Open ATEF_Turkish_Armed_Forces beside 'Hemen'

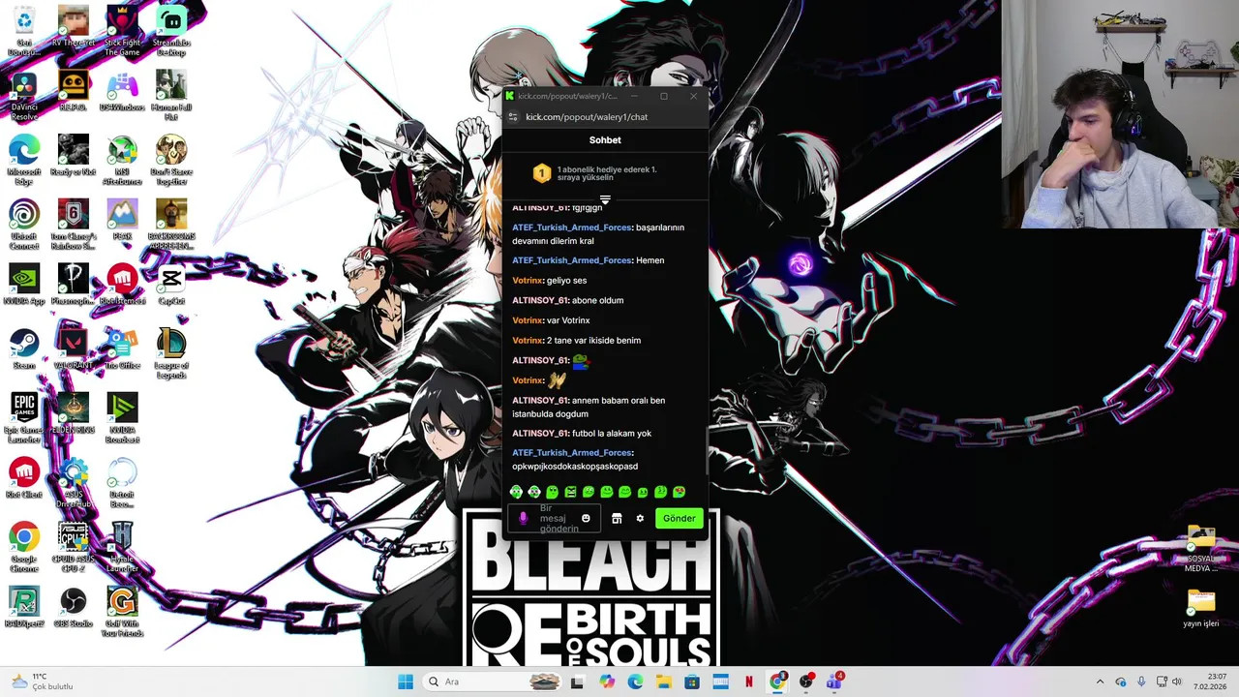pos(571,260)
